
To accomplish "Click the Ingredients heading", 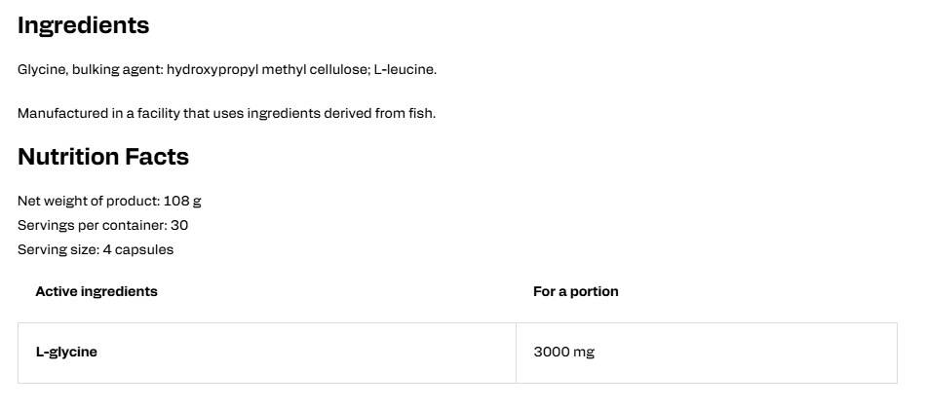I will (x=83, y=26).
